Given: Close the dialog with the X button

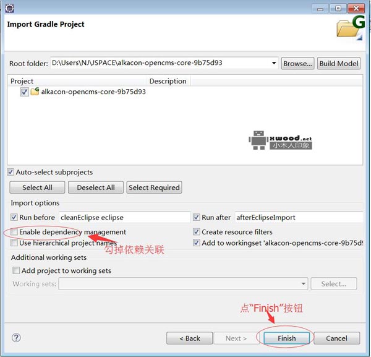Looking at the screenshot, I should [356, 9].
